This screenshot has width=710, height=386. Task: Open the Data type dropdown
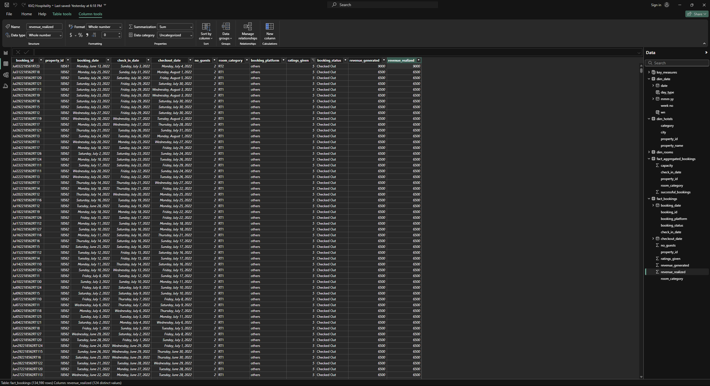tap(44, 35)
